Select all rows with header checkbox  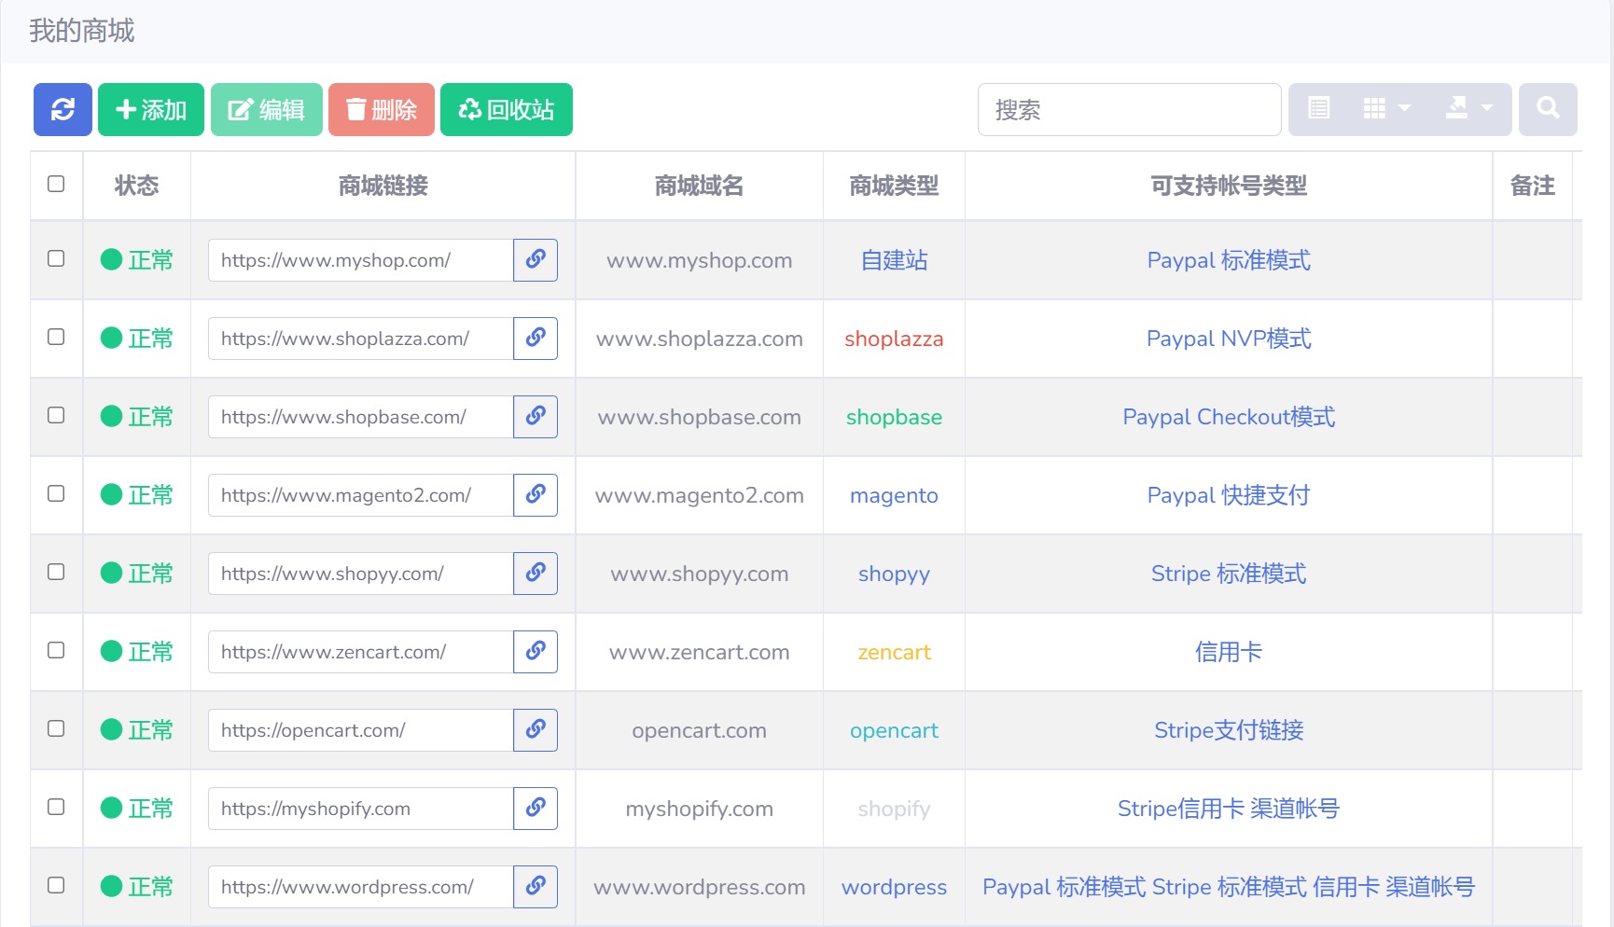[56, 184]
